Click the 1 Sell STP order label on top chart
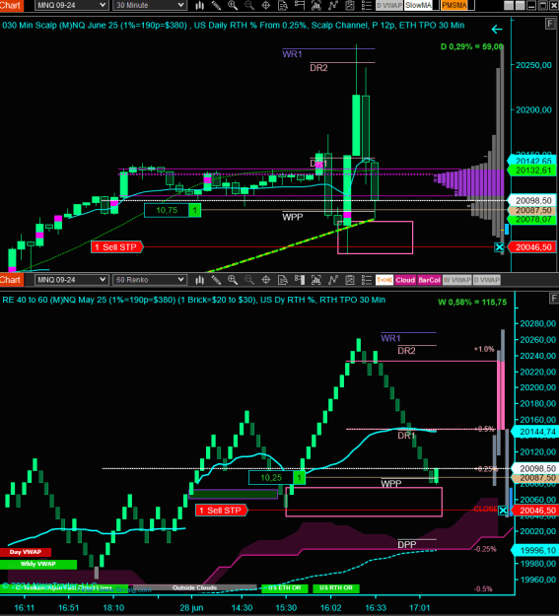 click(117, 247)
